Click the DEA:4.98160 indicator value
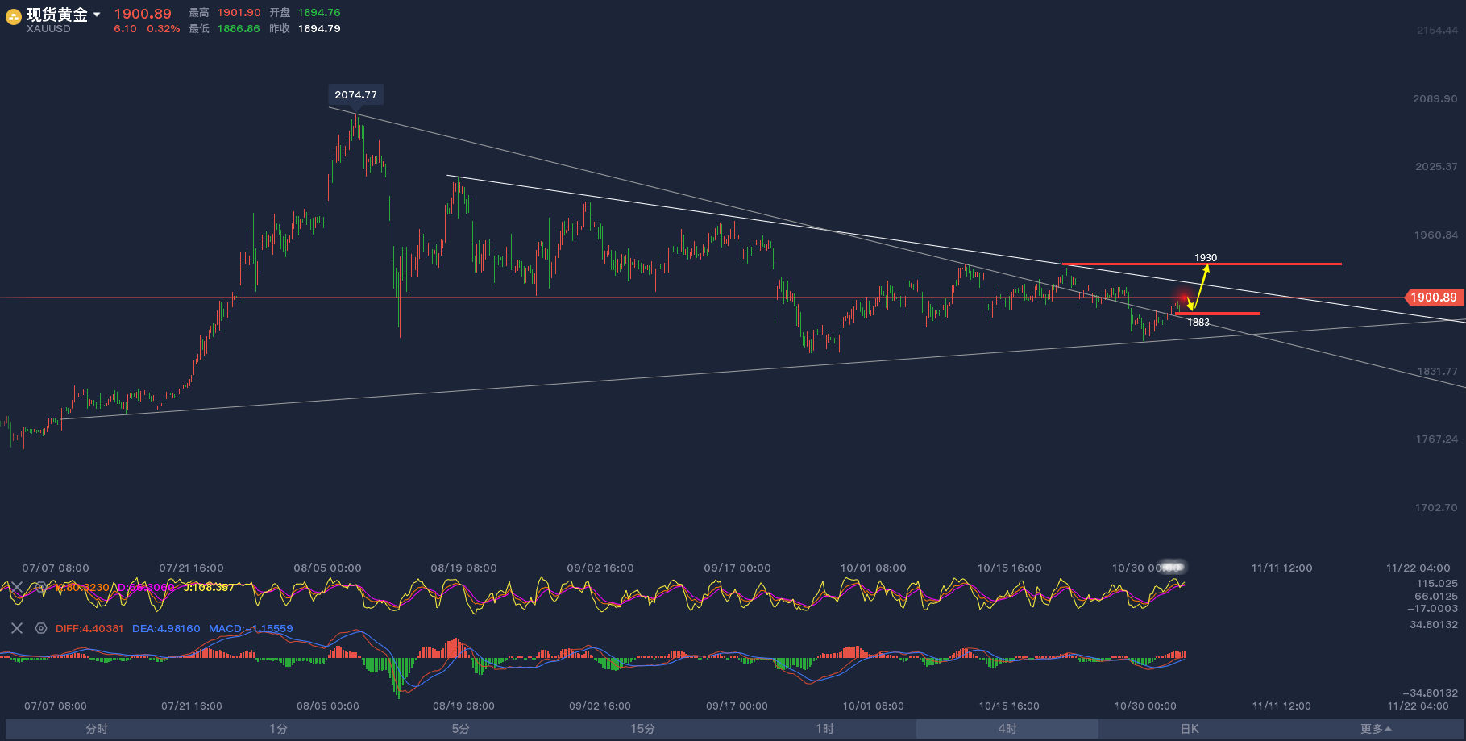 click(166, 629)
